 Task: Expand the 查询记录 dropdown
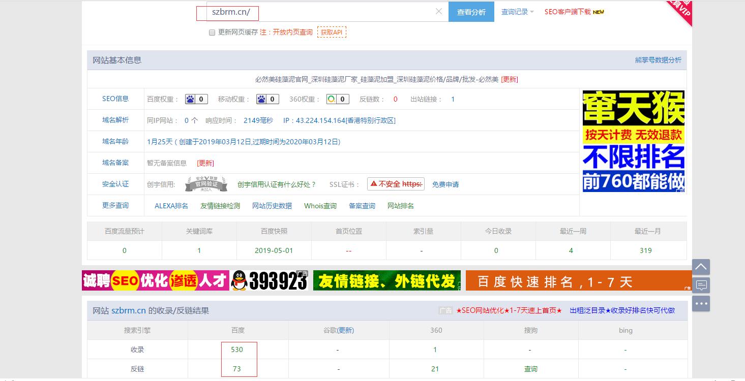tap(517, 12)
